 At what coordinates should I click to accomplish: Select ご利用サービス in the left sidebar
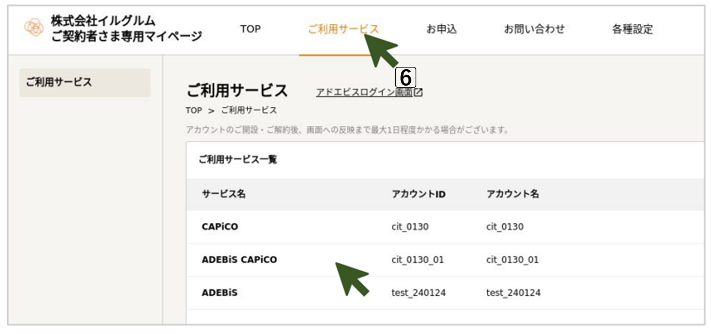tap(85, 83)
